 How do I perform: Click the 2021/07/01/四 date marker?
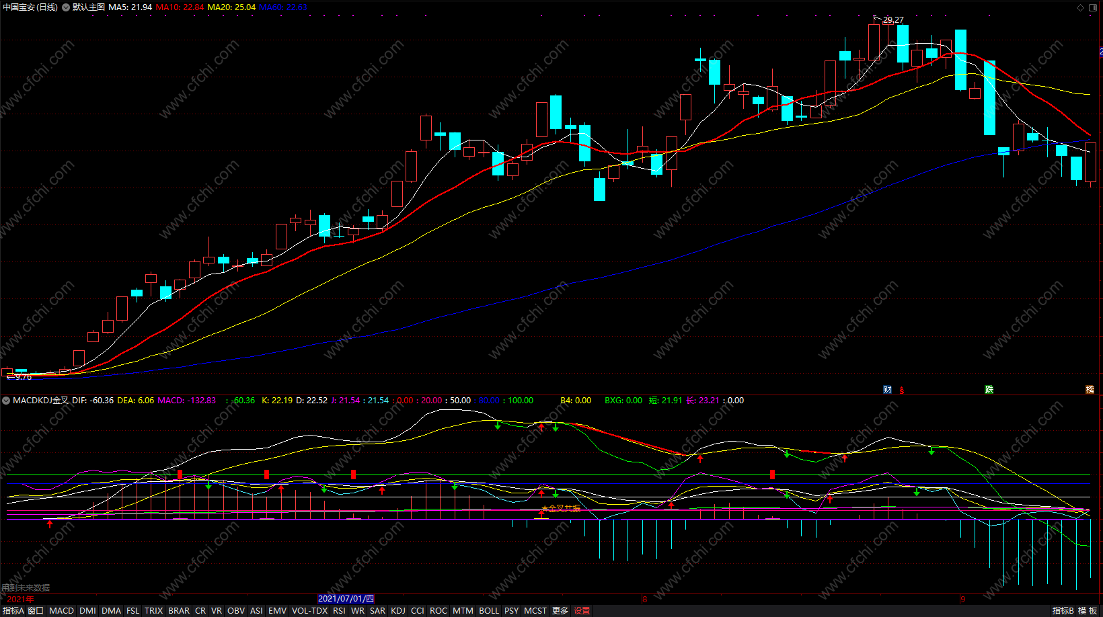(346, 599)
